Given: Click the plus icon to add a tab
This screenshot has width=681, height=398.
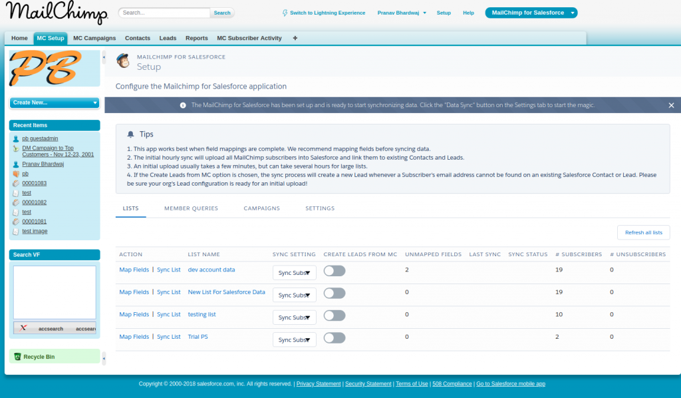Looking at the screenshot, I should click(x=295, y=38).
